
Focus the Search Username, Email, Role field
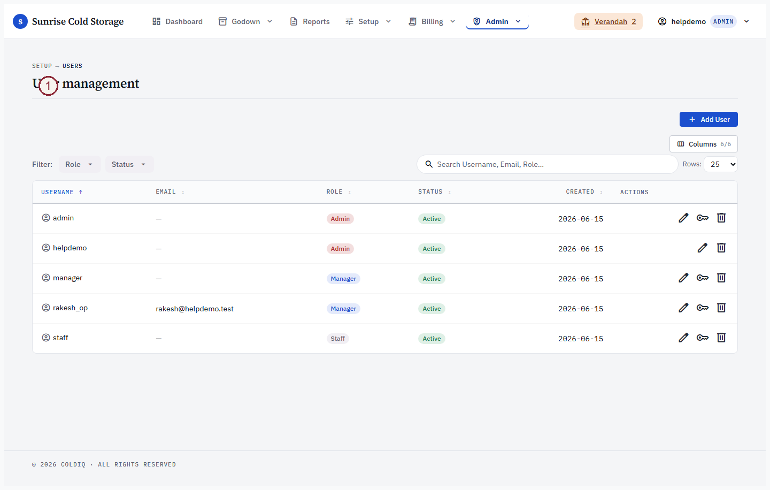click(x=547, y=164)
